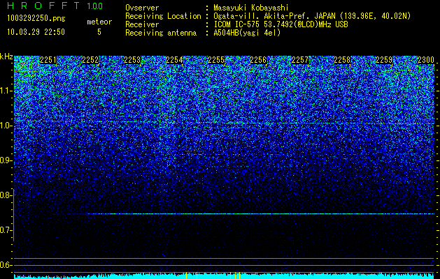Click the kHz axis unit label
The image size is (440, 279).
[6, 56]
